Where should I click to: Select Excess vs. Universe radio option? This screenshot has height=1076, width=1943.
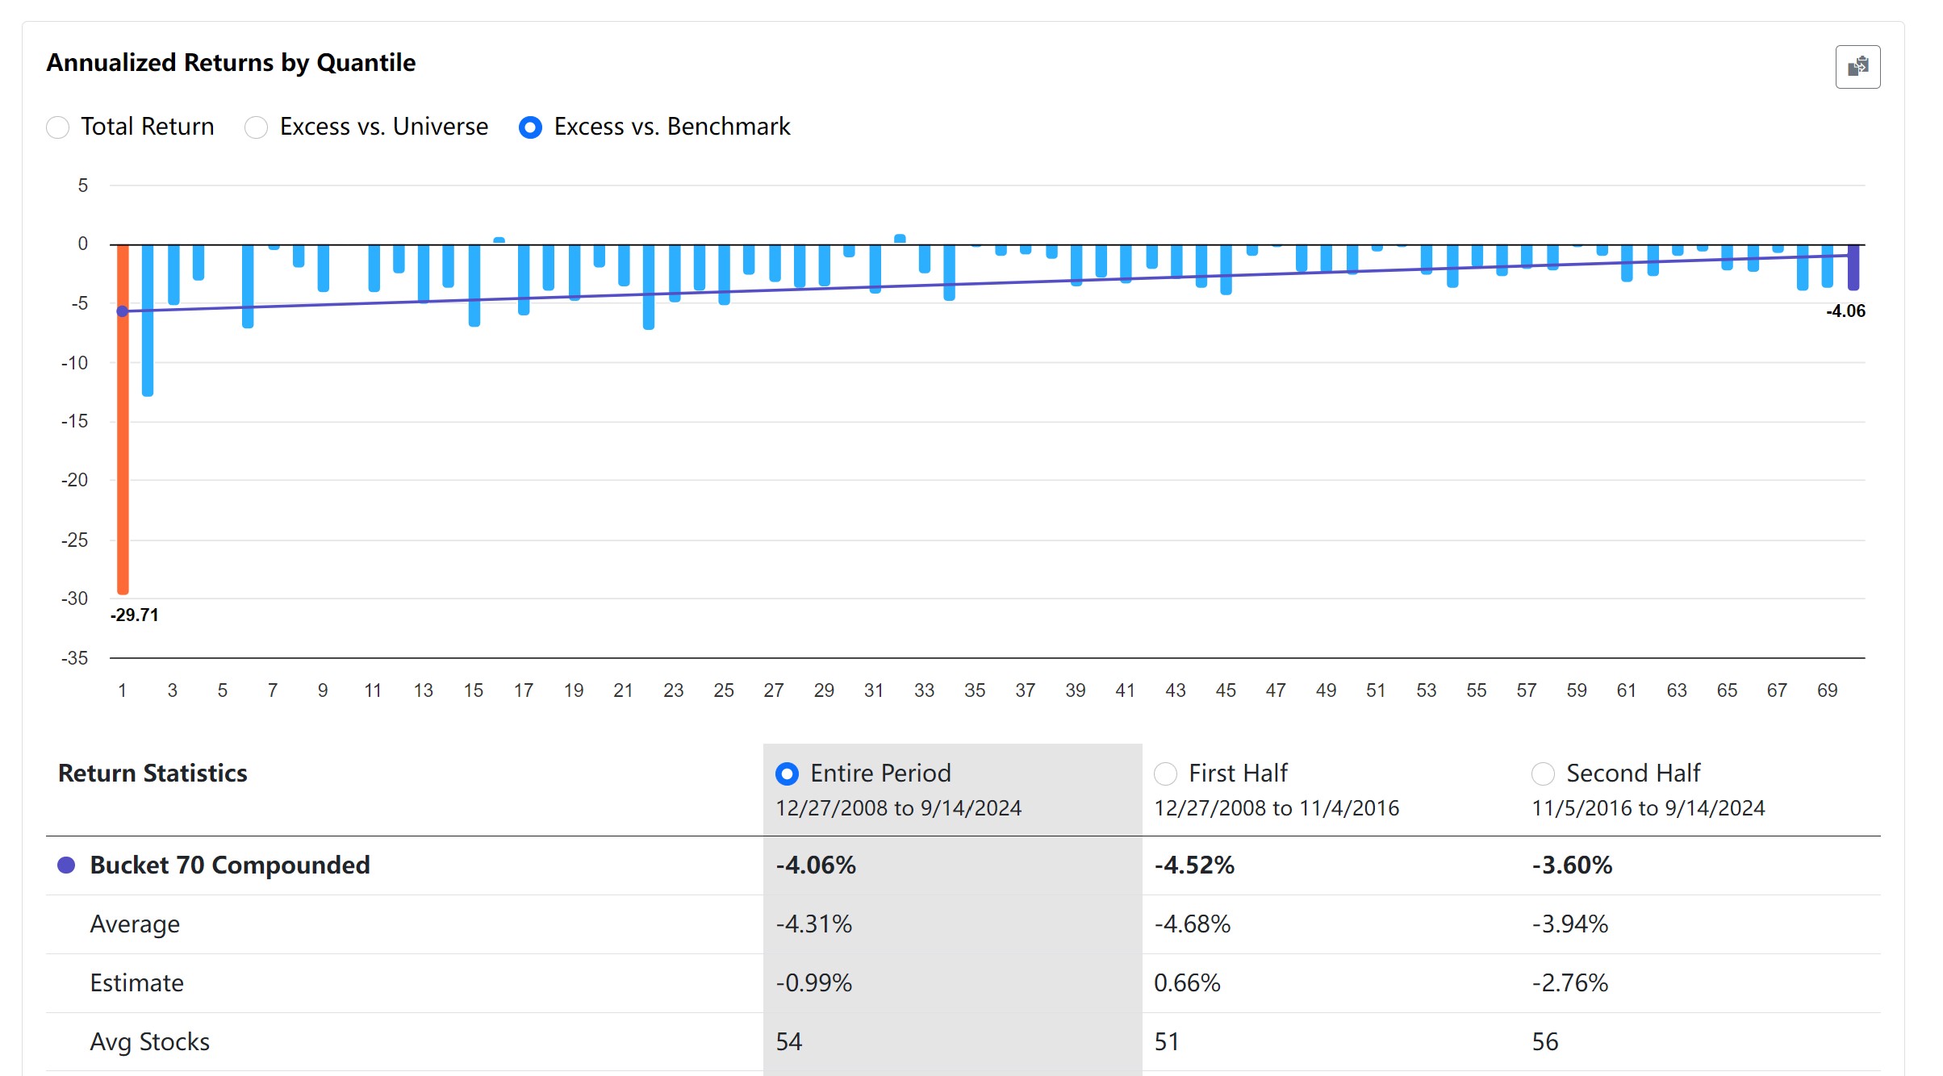point(257,127)
